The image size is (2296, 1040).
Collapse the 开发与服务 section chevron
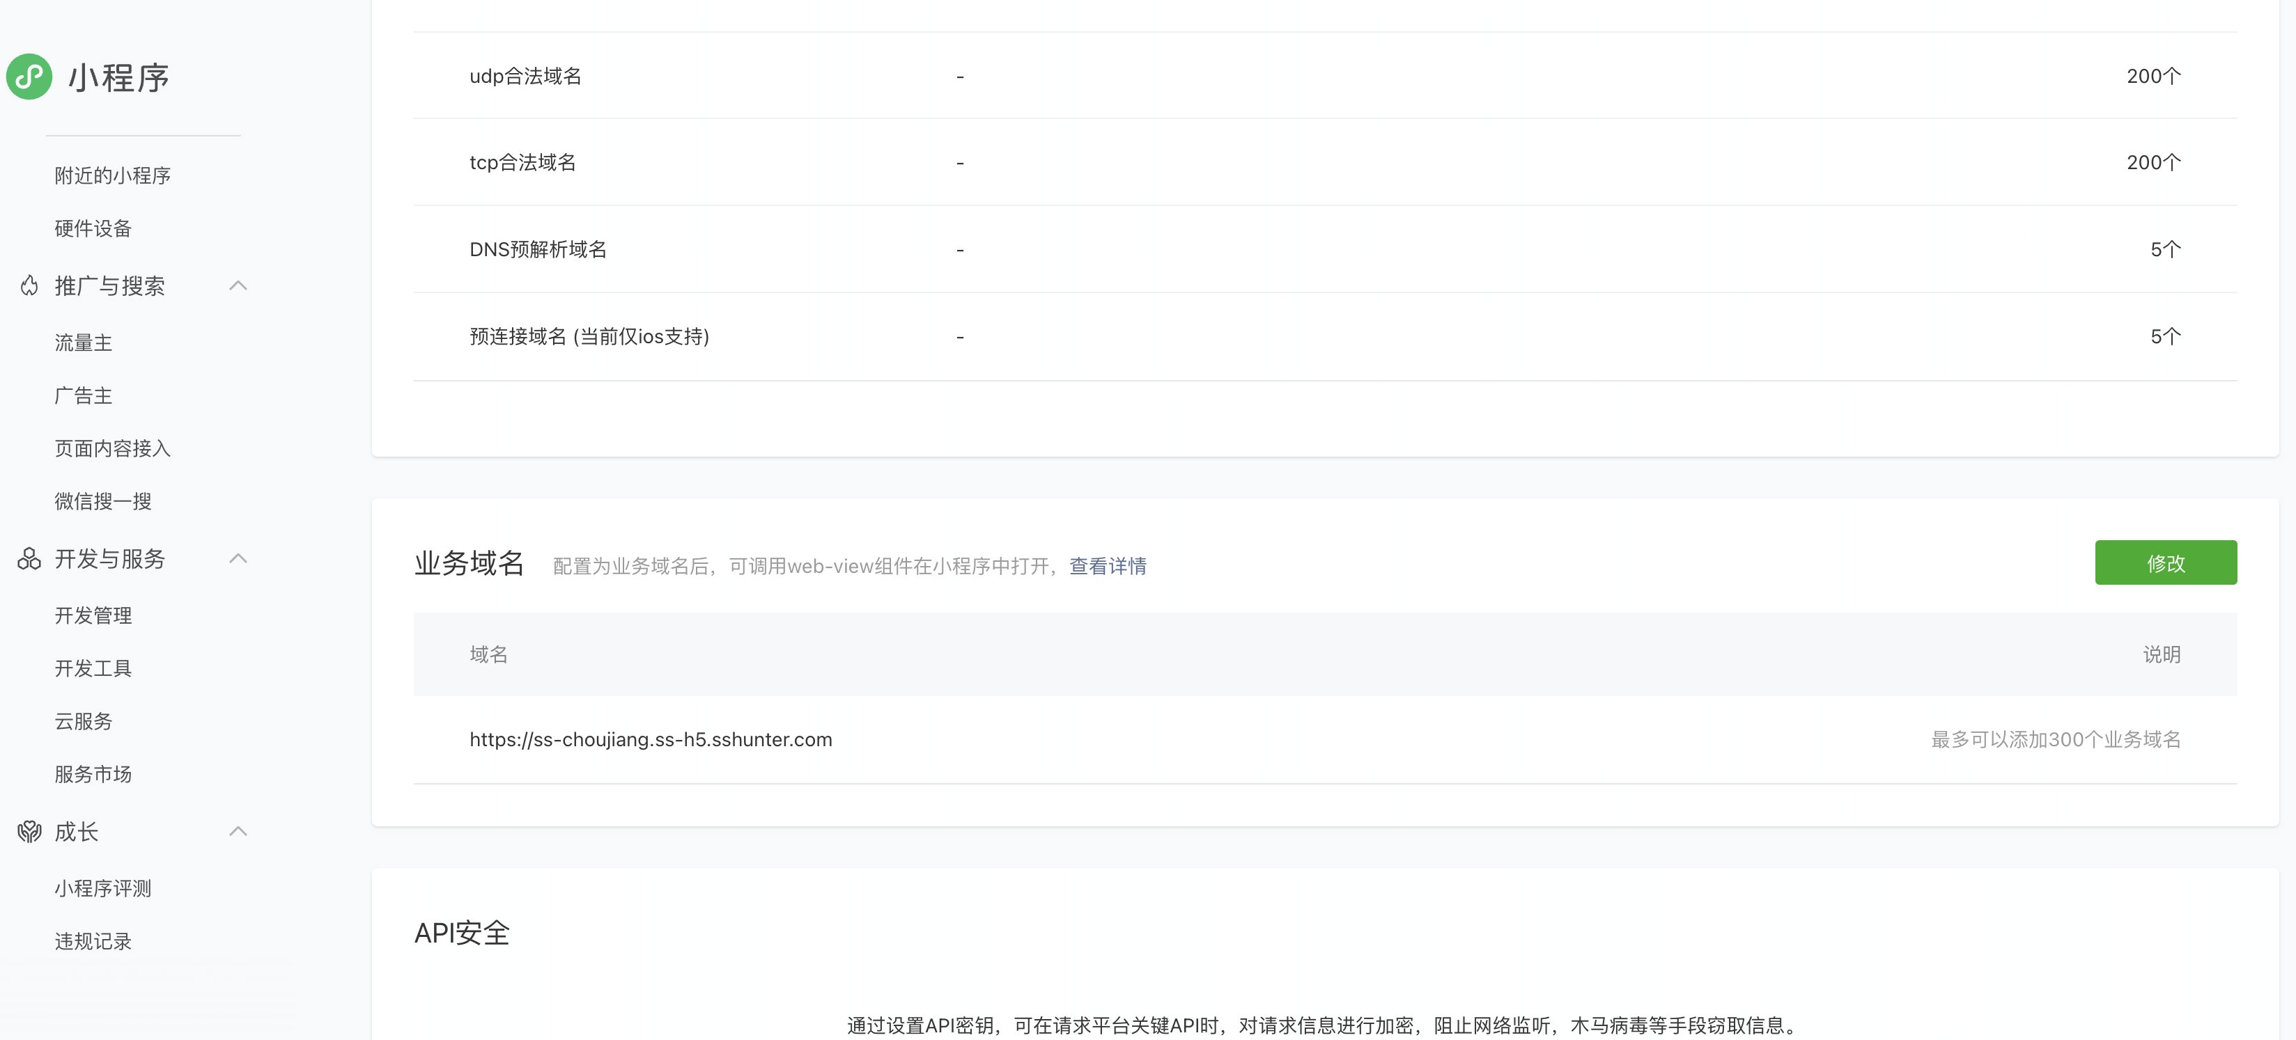click(x=238, y=559)
